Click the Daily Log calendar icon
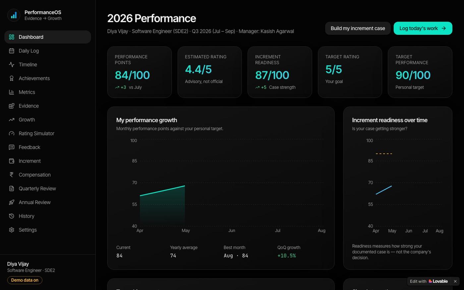464x290 pixels. coord(12,51)
